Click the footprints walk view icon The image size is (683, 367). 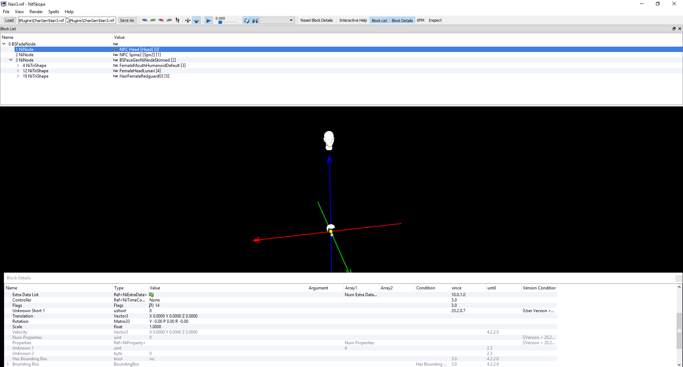tap(178, 20)
